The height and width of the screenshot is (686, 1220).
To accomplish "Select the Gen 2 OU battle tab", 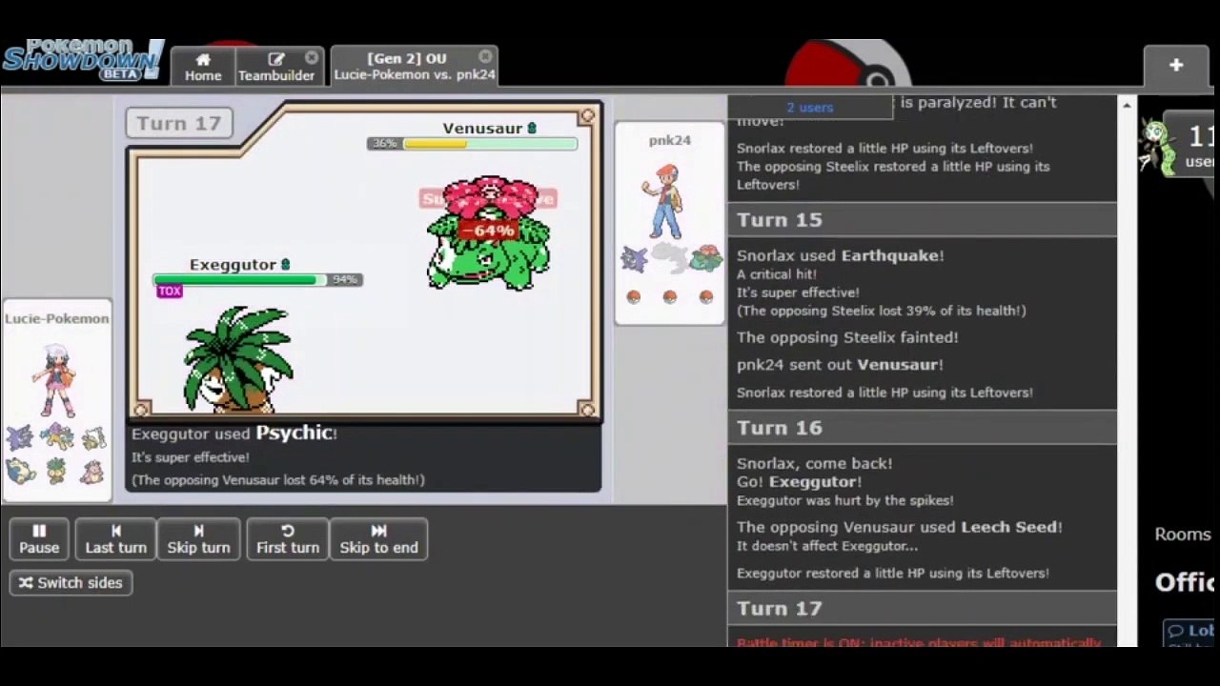I will coord(414,67).
